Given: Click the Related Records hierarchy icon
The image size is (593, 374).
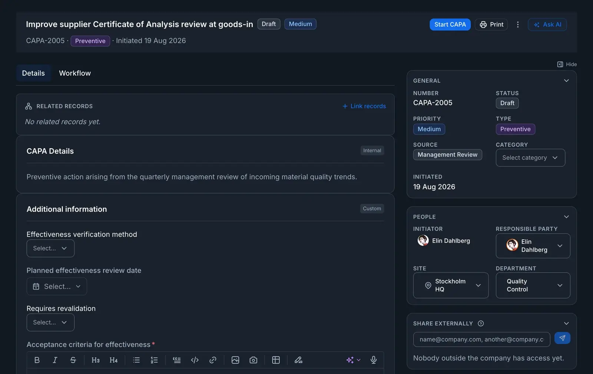Looking at the screenshot, I should tap(29, 106).
